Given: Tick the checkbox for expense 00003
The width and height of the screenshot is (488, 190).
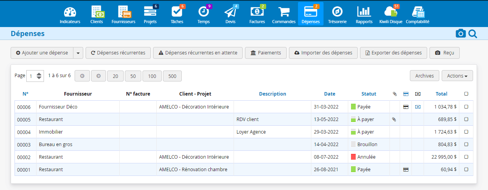Looking at the screenshot, I should 466,144.
